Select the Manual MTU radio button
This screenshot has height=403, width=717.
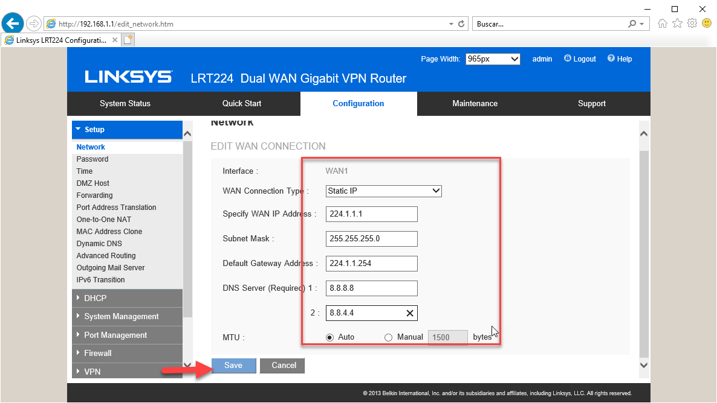pos(388,337)
